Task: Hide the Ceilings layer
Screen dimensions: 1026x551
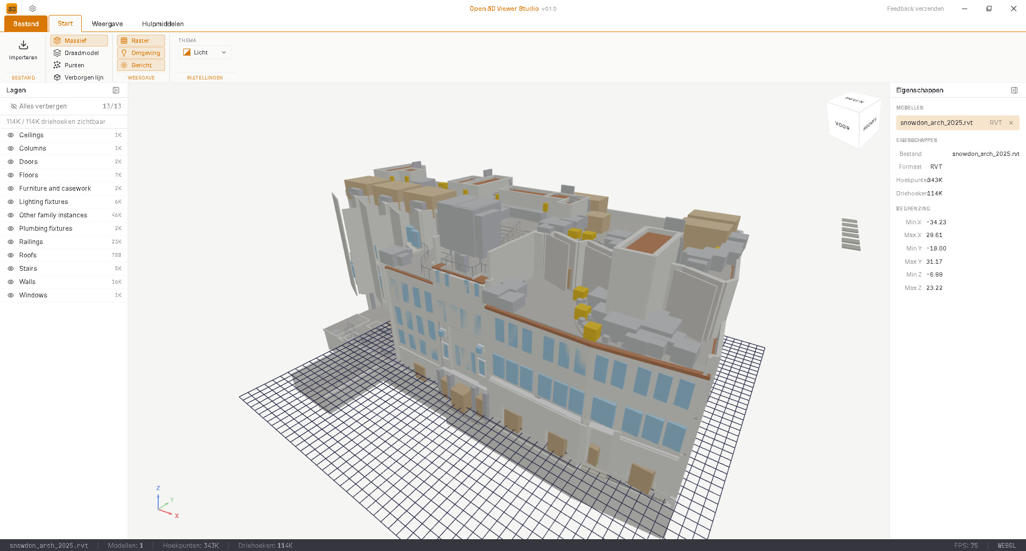Action: pos(11,135)
